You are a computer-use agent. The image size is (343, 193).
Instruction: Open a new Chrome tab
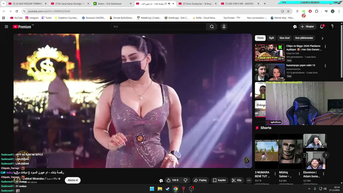265,4
